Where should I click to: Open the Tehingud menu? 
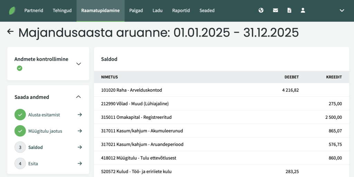coord(62,10)
